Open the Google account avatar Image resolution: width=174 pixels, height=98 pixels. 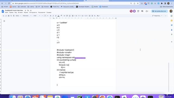click(171, 11)
